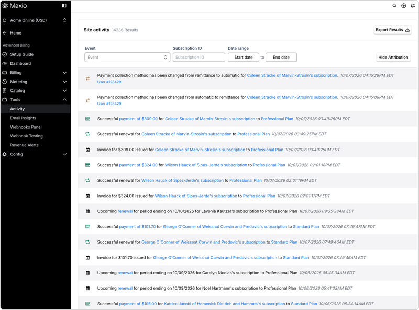
Task: Expand the Config menu chevron
Action: click(x=64, y=154)
